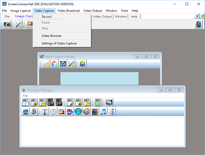Close the open Video Capture menu header
205x155 pixels.
click(44, 11)
